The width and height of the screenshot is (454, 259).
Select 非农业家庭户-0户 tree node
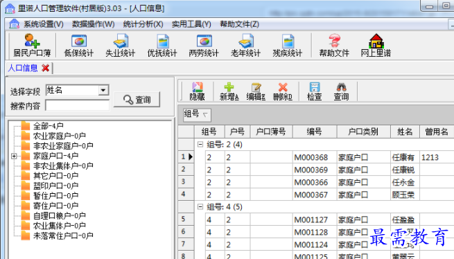(x=63, y=146)
